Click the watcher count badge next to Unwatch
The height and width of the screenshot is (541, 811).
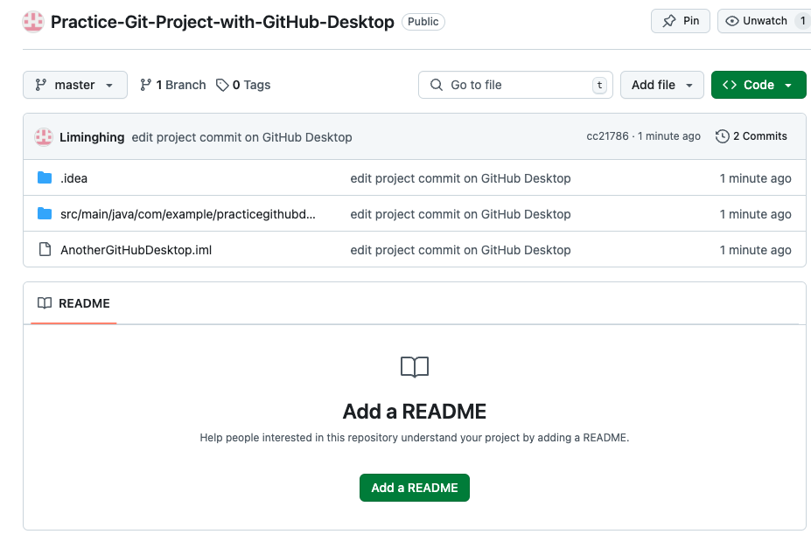click(x=802, y=21)
